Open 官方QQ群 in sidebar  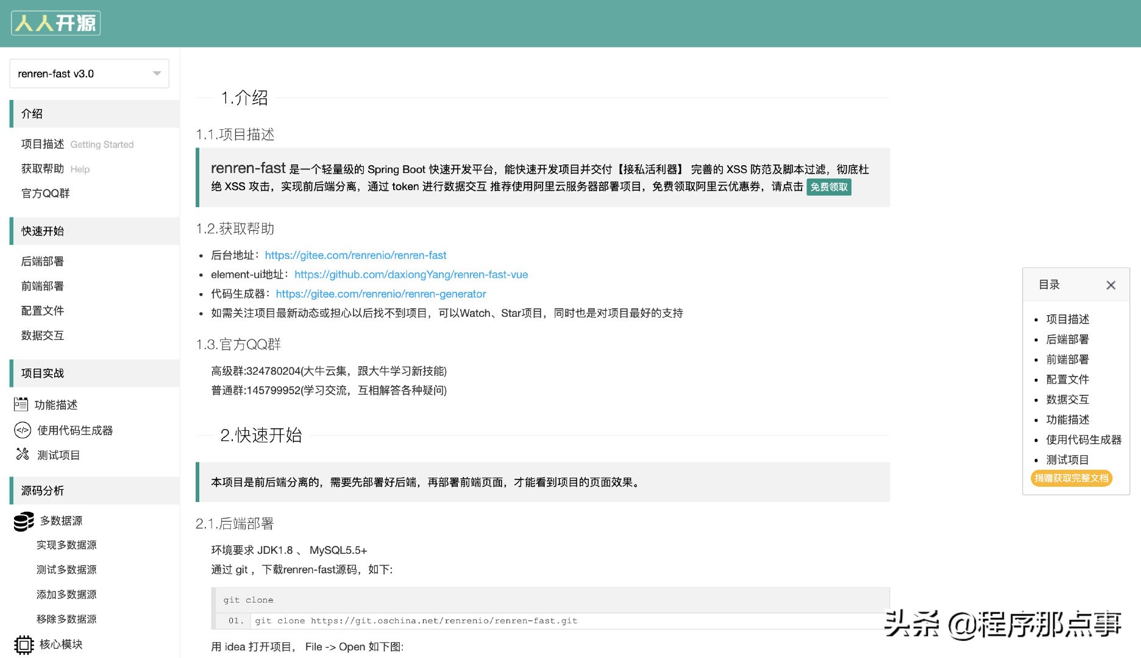pos(46,193)
